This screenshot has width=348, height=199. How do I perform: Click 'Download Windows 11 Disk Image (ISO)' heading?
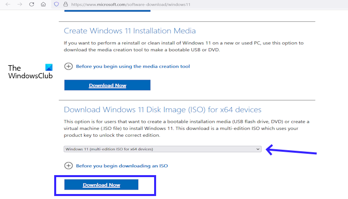tap(163, 109)
